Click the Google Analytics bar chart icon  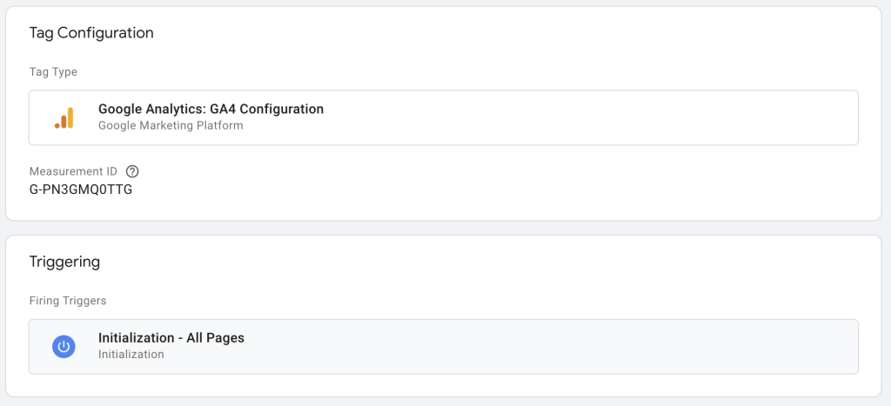pos(64,117)
